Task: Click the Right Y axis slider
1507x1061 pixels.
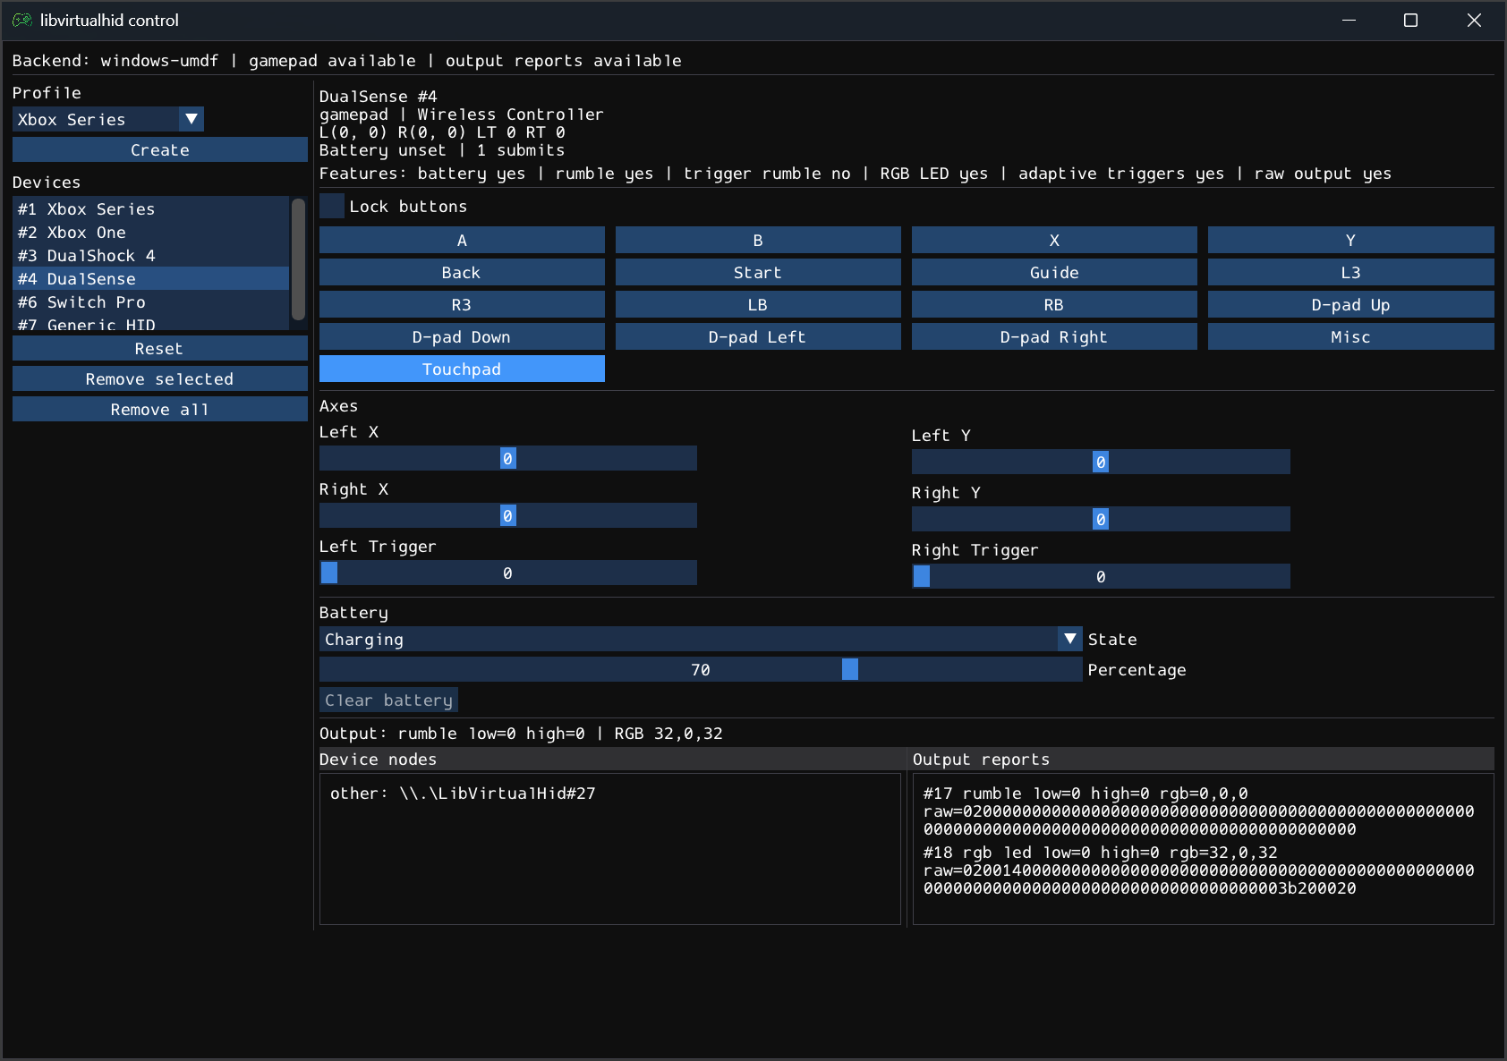Action: click(1101, 519)
